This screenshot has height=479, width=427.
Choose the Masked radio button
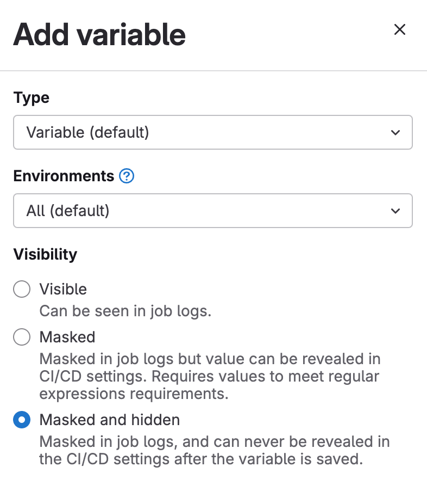(x=22, y=337)
